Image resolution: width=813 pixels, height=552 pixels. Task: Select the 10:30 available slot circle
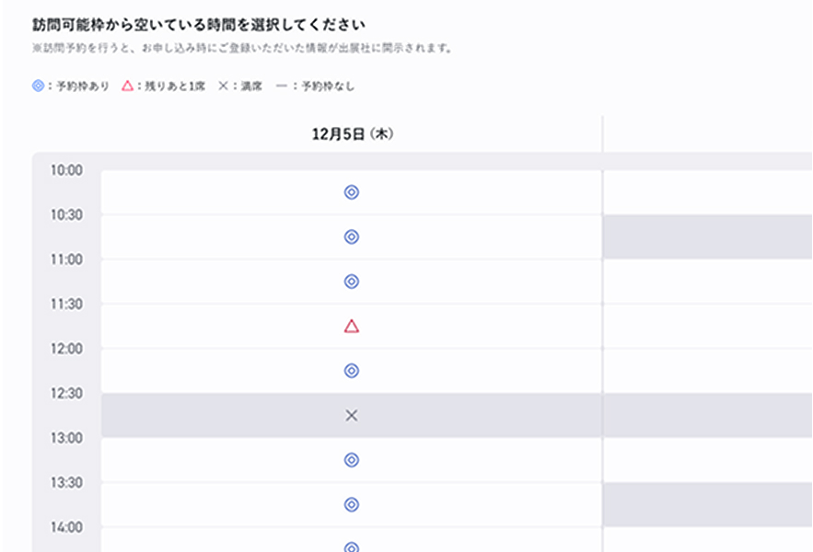[x=351, y=236]
